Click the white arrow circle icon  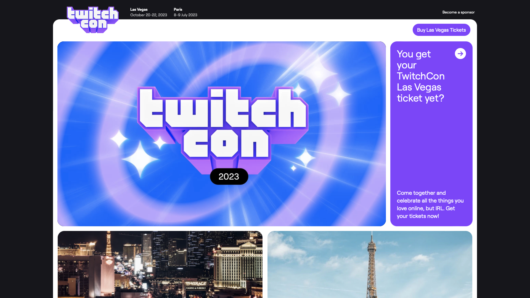460,54
